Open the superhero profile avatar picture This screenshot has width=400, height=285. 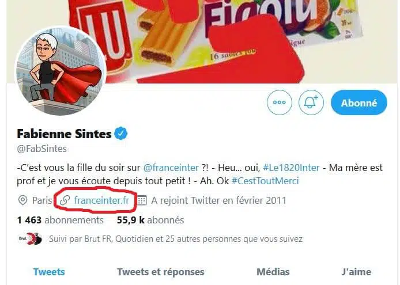click(59, 71)
